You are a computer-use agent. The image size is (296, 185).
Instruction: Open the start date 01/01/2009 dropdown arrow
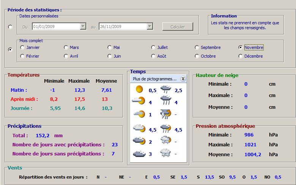83,26
